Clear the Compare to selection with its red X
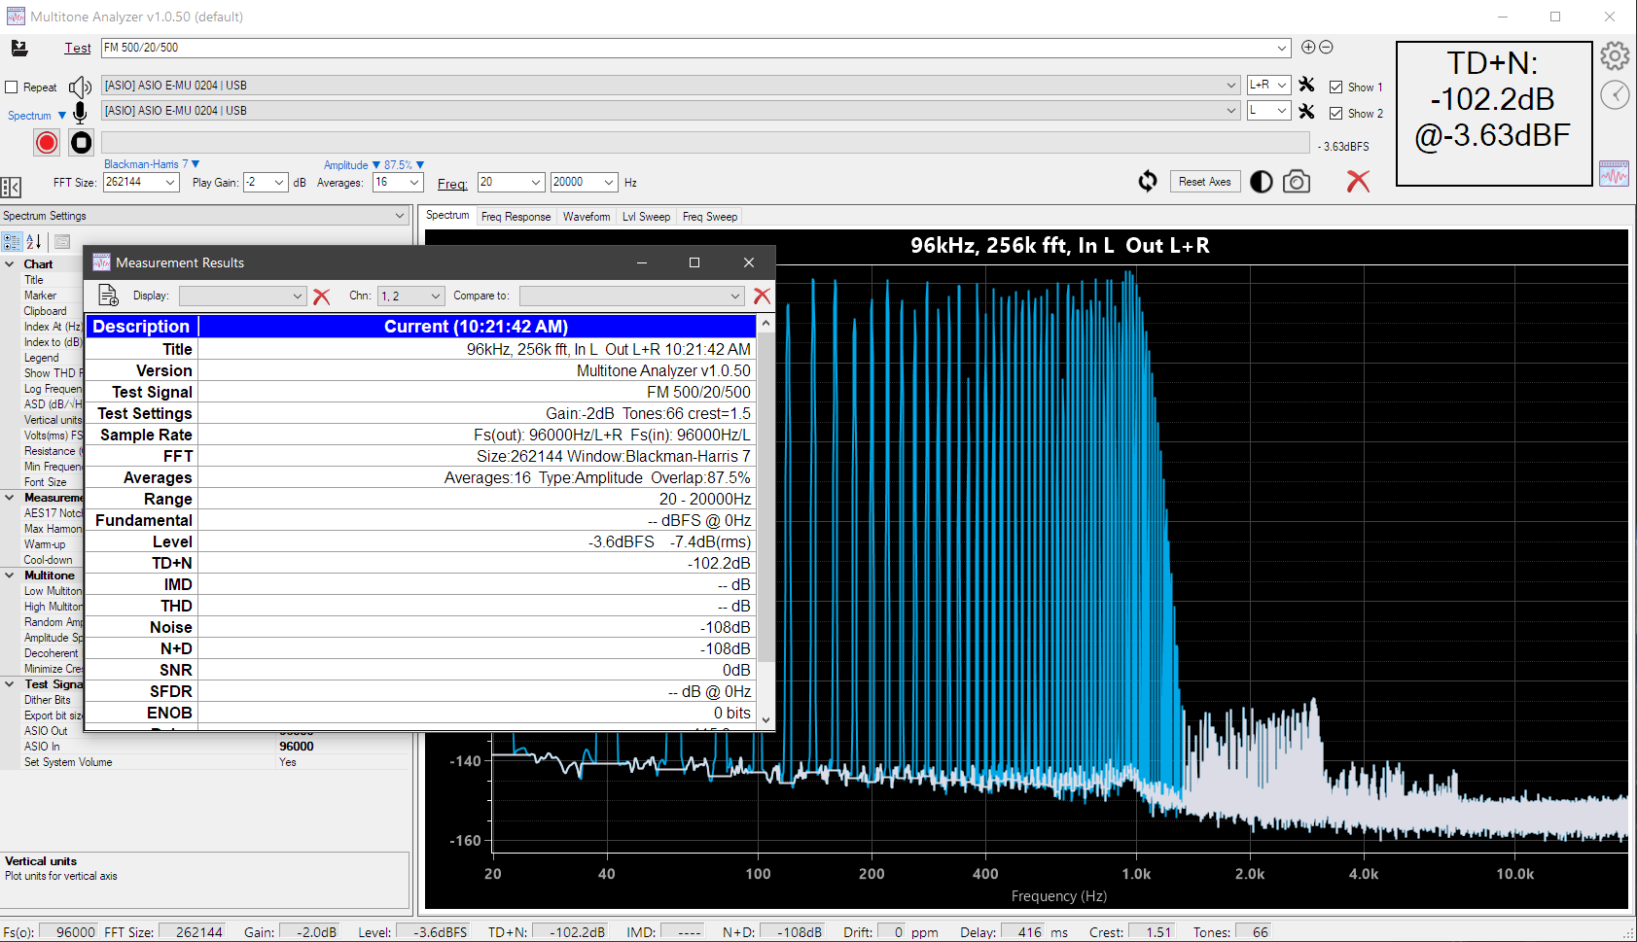The image size is (1637, 942). (x=762, y=296)
